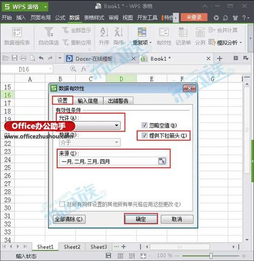
Task: Adjust the zoom slider handle
Action: coord(211,256)
